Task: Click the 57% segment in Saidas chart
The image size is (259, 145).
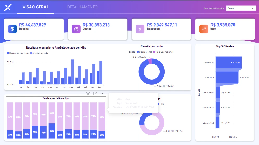Action: 52,113
